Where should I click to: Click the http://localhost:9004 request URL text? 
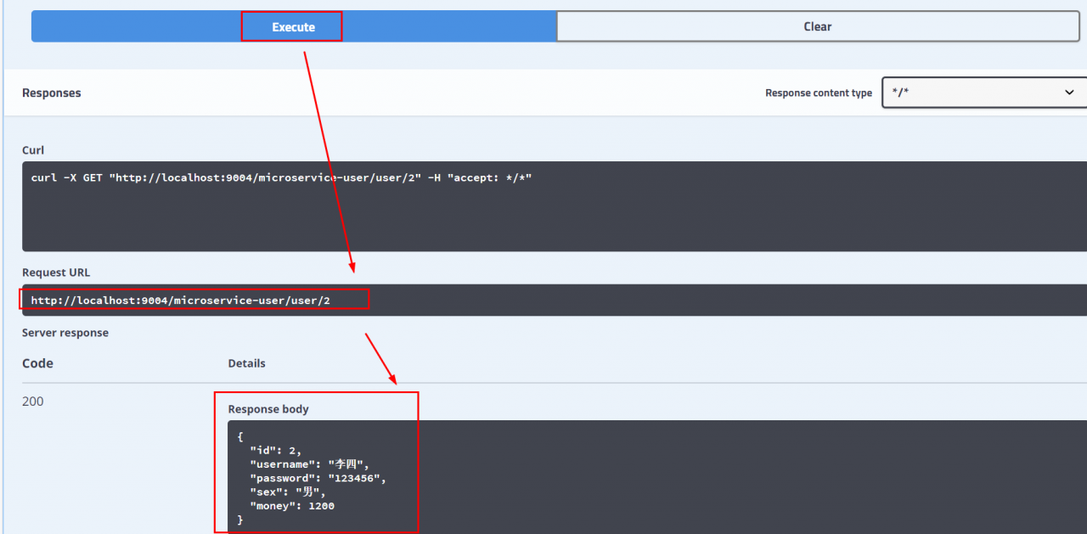pos(181,301)
